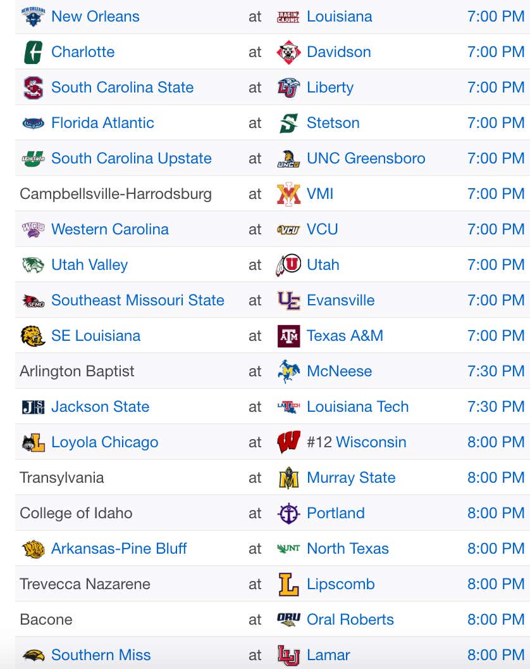The image size is (530, 669).
Task: Select the UNC Greensboro team link
Action: click(366, 158)
